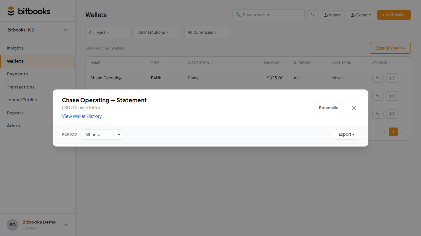Click the refresh wallets icon button
This screenshot has height=236, width=421.
(x=312, y=15)
